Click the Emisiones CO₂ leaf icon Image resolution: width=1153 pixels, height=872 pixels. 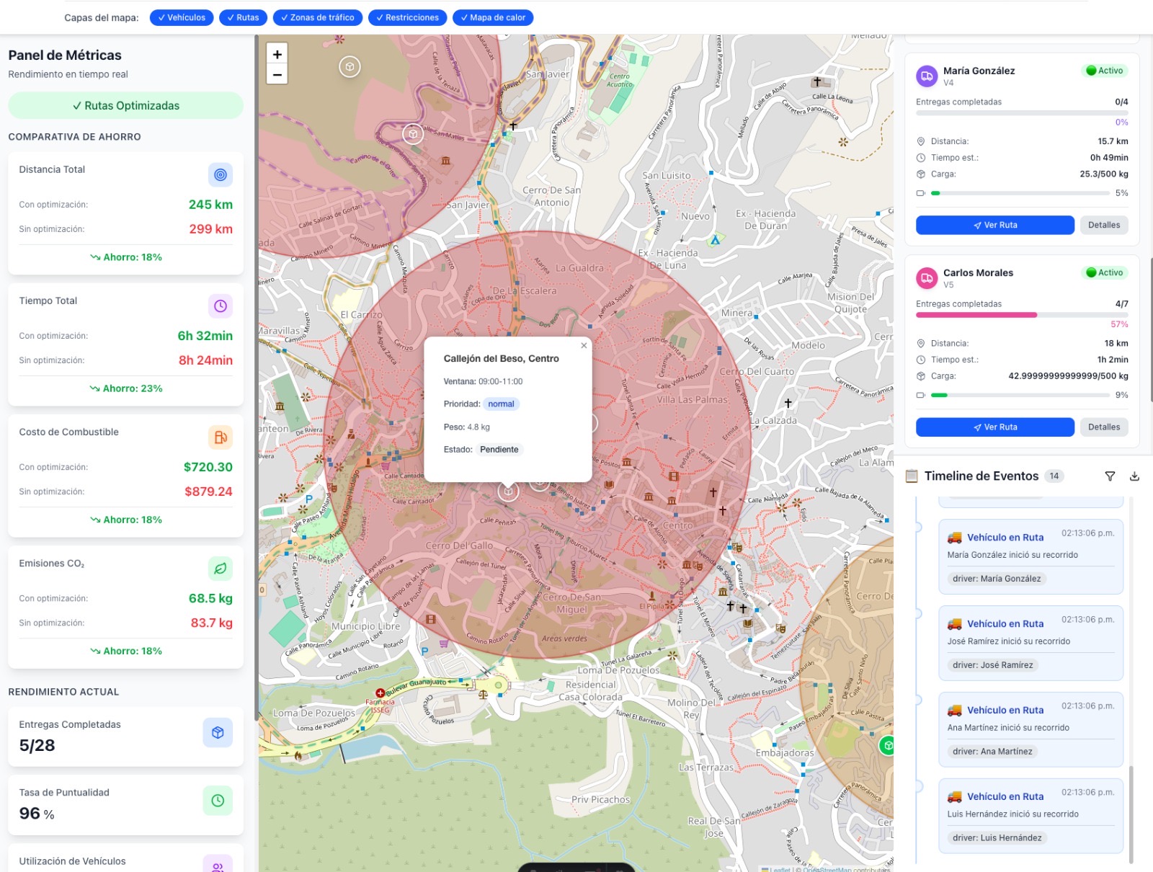click(221, 568)
